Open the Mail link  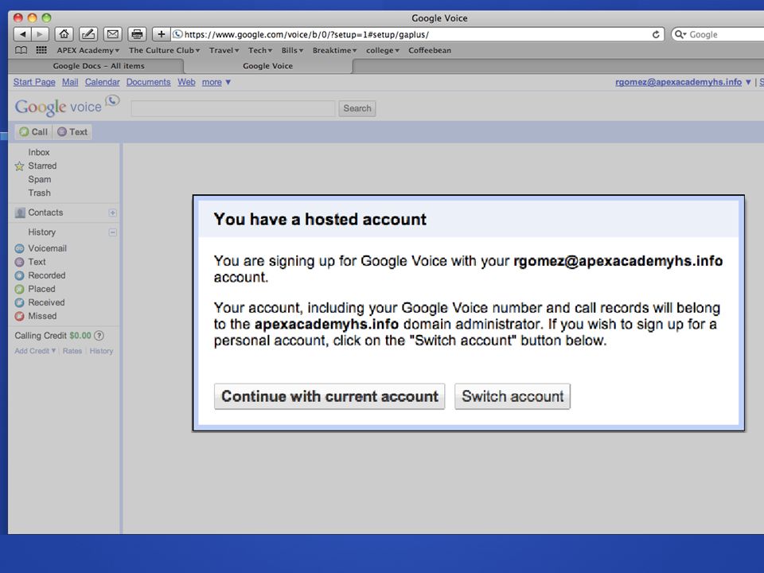tap(70, 82)
